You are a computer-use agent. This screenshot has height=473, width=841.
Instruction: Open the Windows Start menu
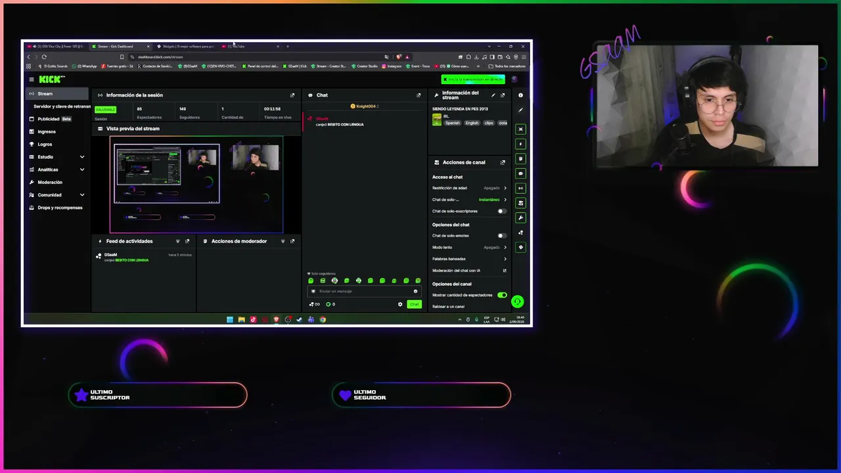[x=229, y=320]
